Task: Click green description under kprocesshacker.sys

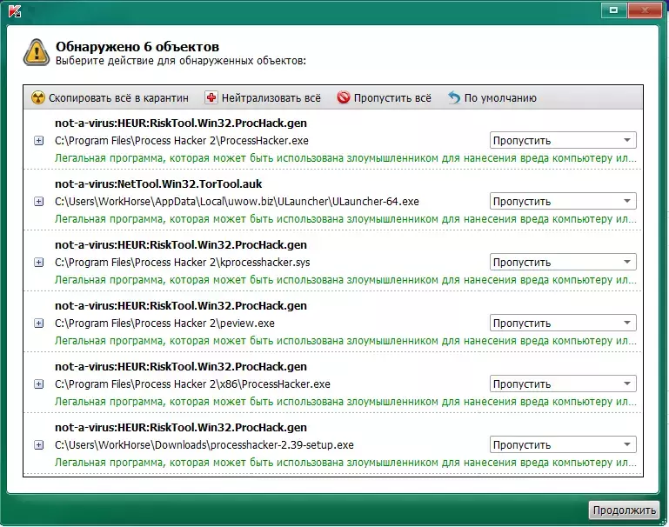Action: 345,280
